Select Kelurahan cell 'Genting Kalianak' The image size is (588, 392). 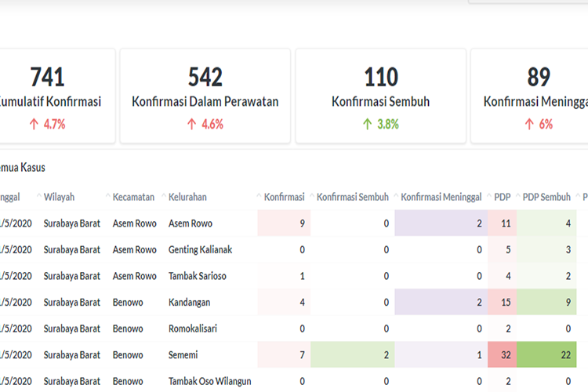pyautogui.click(x=200, y=249)
